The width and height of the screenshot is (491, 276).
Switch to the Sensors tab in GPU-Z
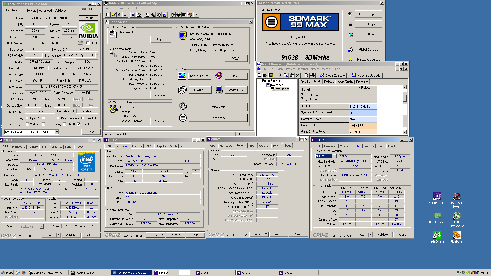pyautogui.click(x=31, y=11)
